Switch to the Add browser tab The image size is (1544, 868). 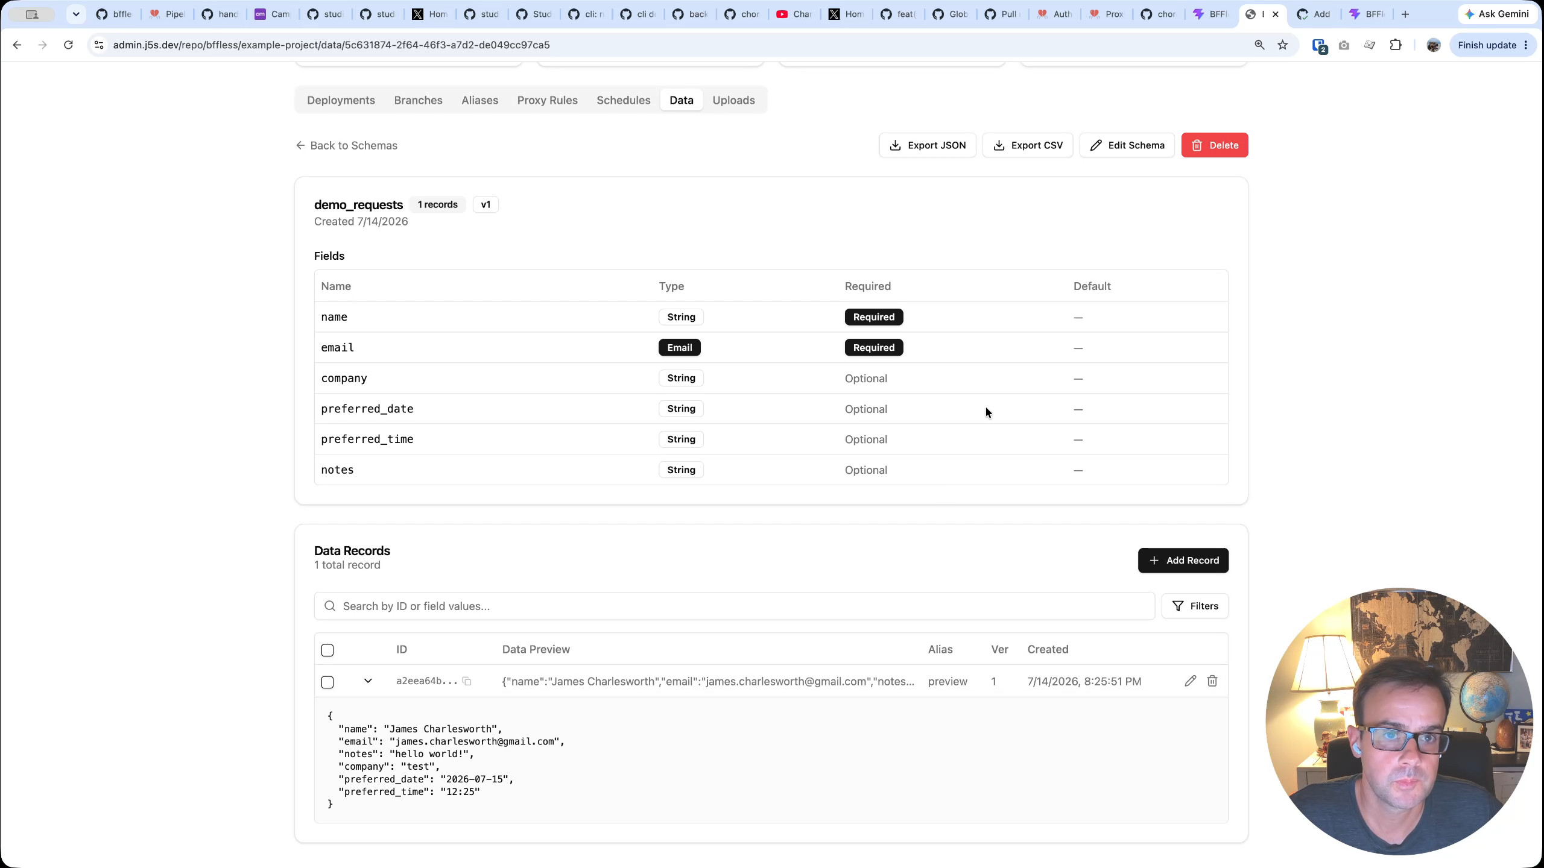click(x=1314, y=14)
